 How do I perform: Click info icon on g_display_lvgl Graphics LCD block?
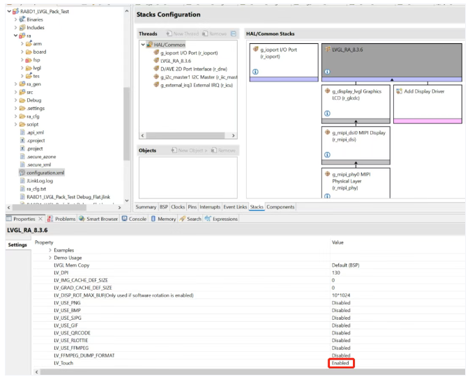click(x=327, y=114)
